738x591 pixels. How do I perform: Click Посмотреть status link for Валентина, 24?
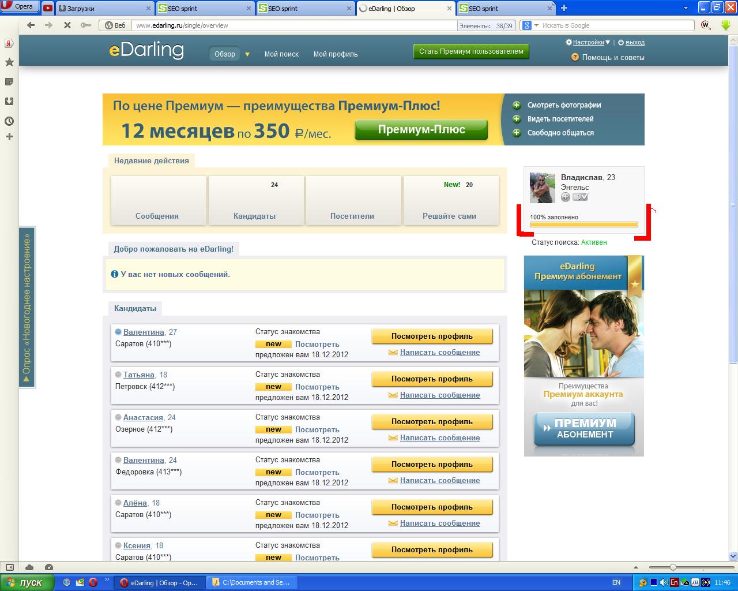coord(317,472)
